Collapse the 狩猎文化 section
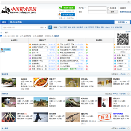Viewport: 131px width, 131px height. click(128, 94)
